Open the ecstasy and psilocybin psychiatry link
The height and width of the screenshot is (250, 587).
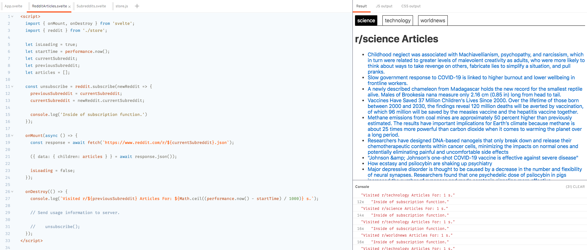[x=430, y=163]
